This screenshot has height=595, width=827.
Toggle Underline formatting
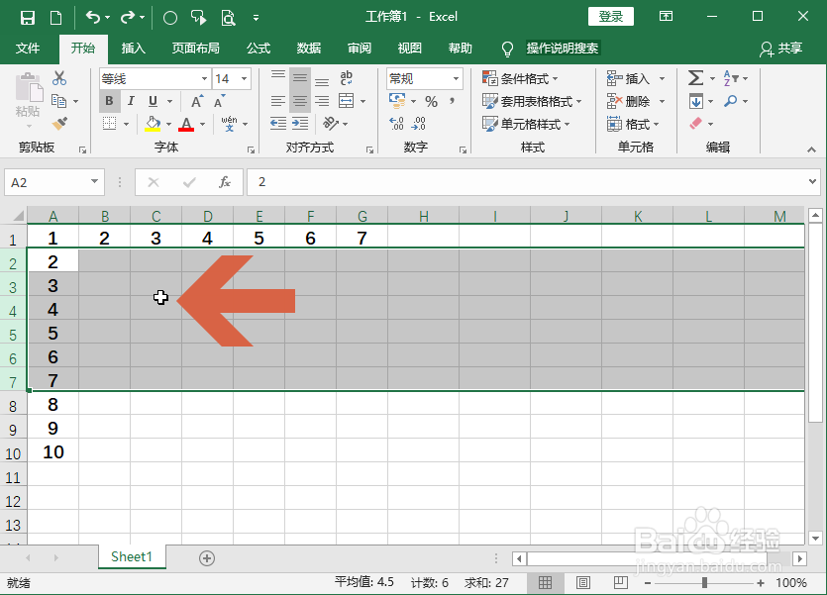[153, 101]
